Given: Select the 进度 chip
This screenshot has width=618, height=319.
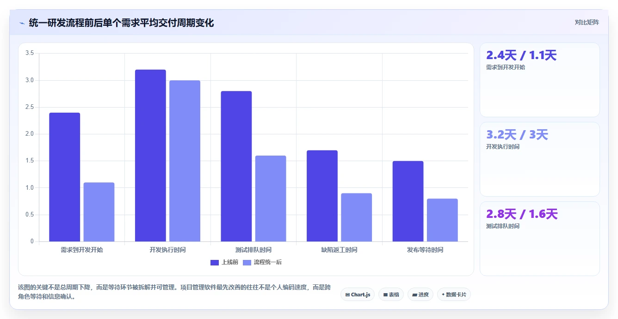Looking at the screenshot, I should pos(420,295).
